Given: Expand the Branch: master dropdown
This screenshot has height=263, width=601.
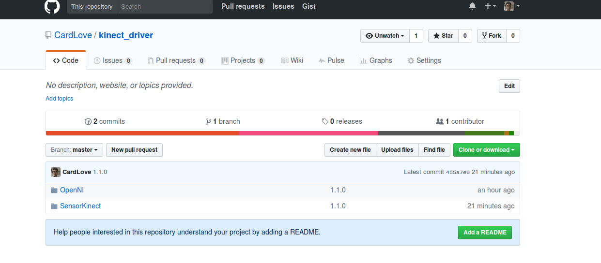Looking at the screenshot, I should coord(74,150).
